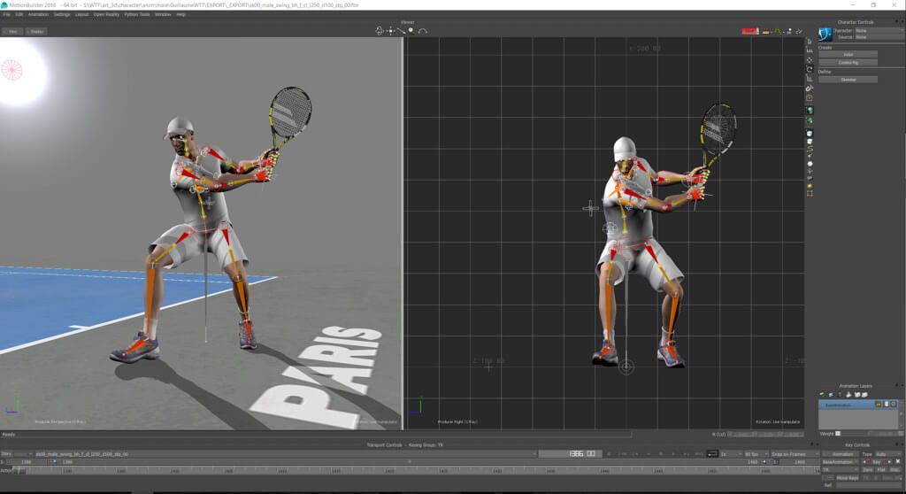906x494 pixels.
Task: Select the dolly camera tool in Viewer
Action: coord(401,31)
